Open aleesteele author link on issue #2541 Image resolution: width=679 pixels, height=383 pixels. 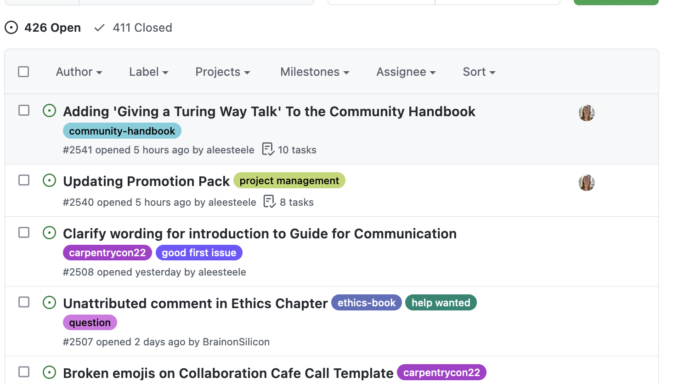(x=230, y=150)
